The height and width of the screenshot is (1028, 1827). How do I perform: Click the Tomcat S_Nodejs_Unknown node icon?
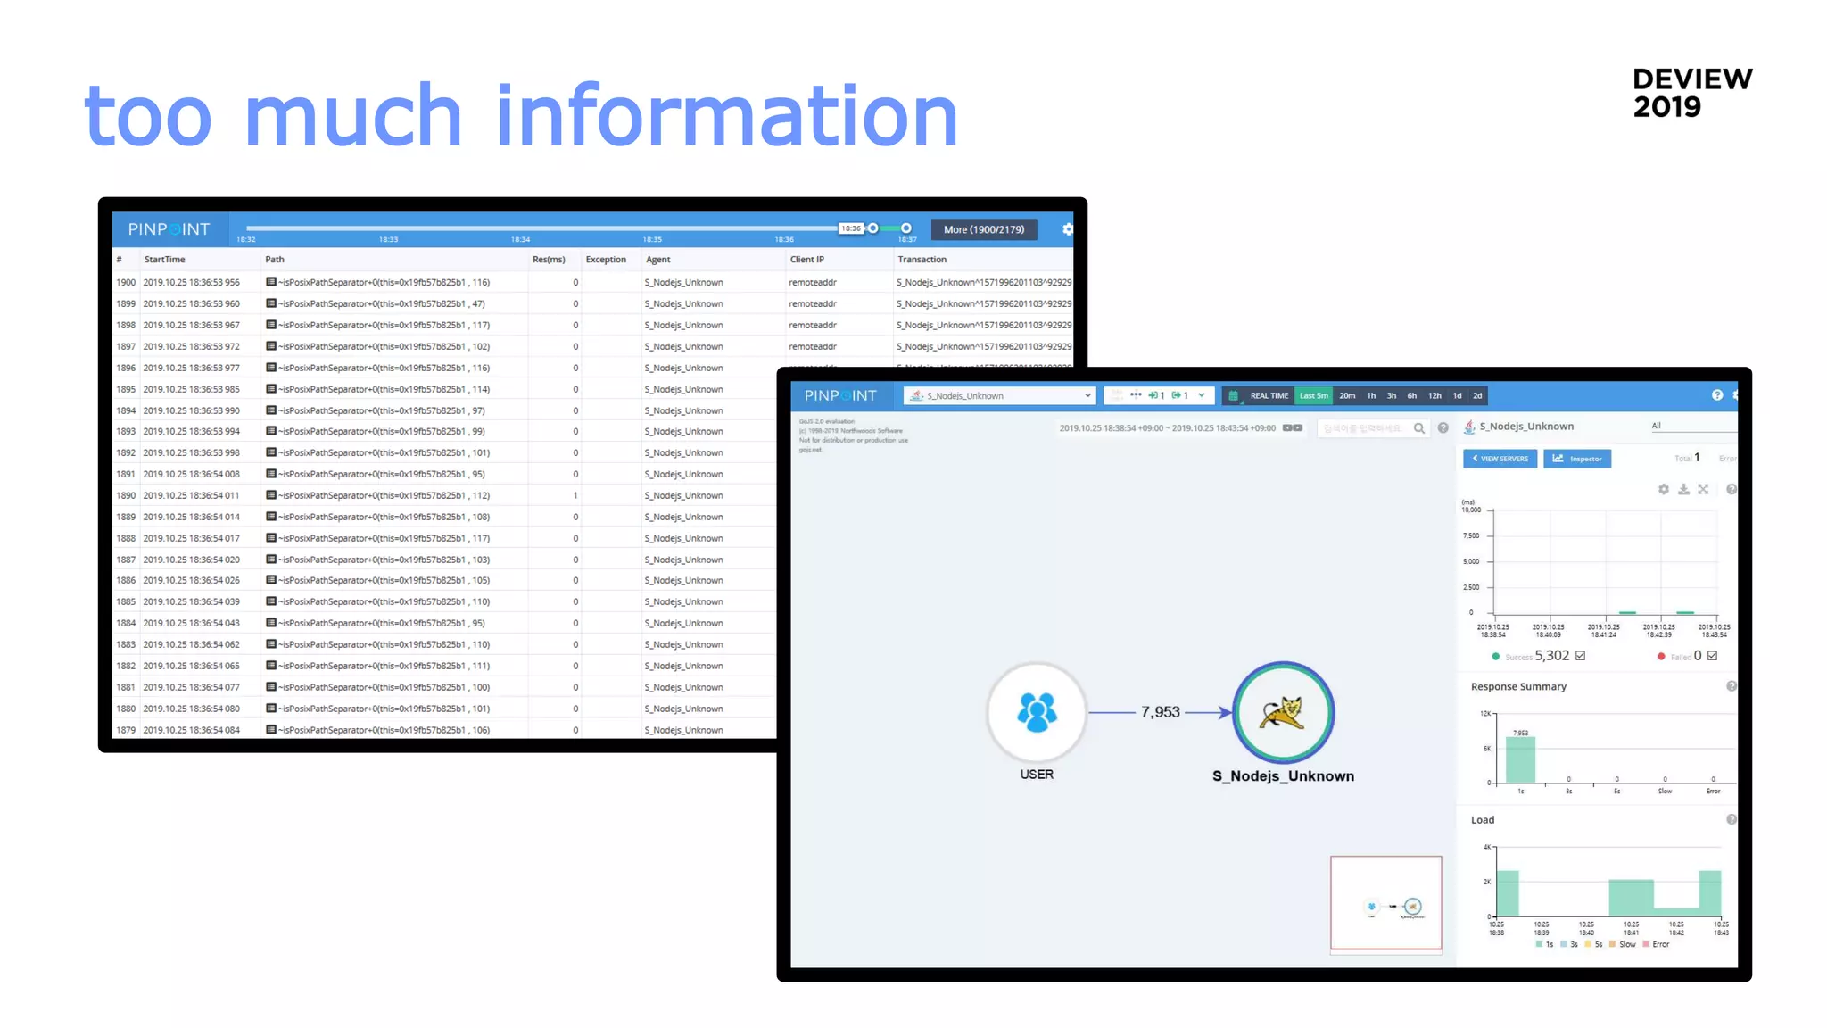pyautogui.click(x=1283, y=712)
